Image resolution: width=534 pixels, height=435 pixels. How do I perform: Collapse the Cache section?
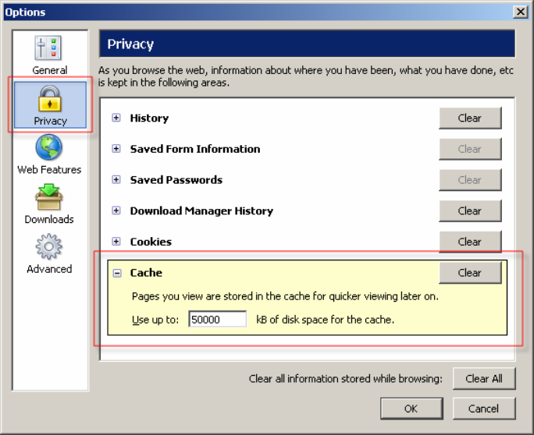[x=117, y=273]
